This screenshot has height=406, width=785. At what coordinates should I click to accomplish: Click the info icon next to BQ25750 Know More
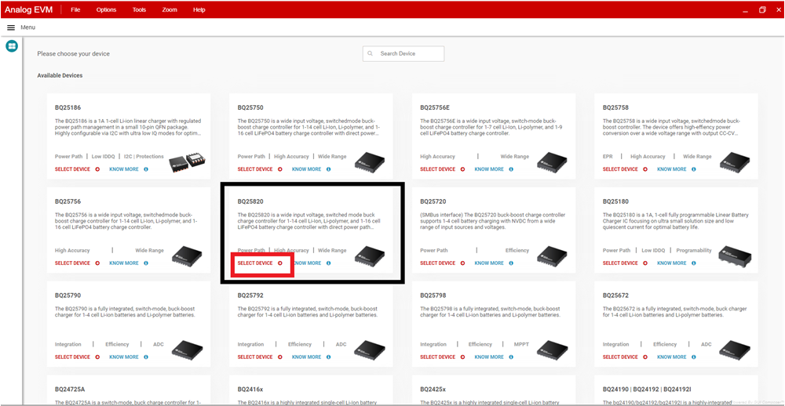pyautogui.click(x=328, y=169)
